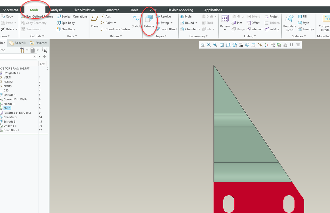
Task: Toggle Annotation Display in graphics toolbar
Action: click(x=273, y=45)
